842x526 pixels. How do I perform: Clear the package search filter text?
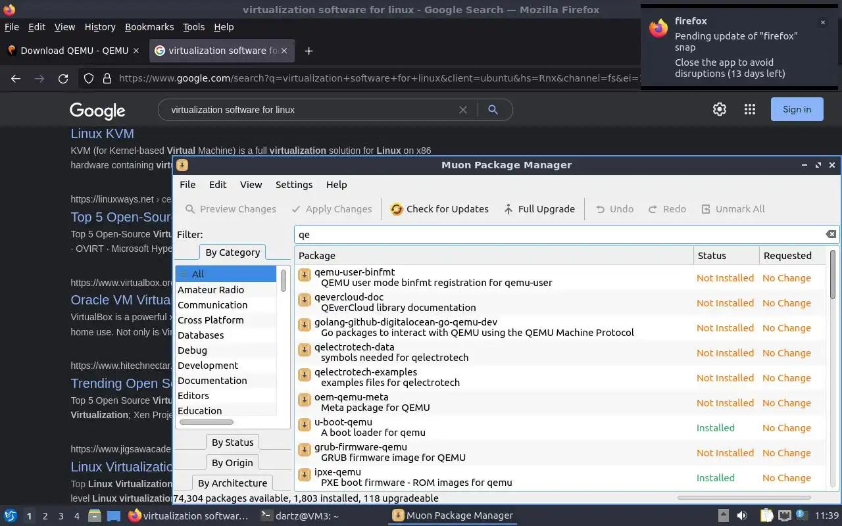pos(831,234)
